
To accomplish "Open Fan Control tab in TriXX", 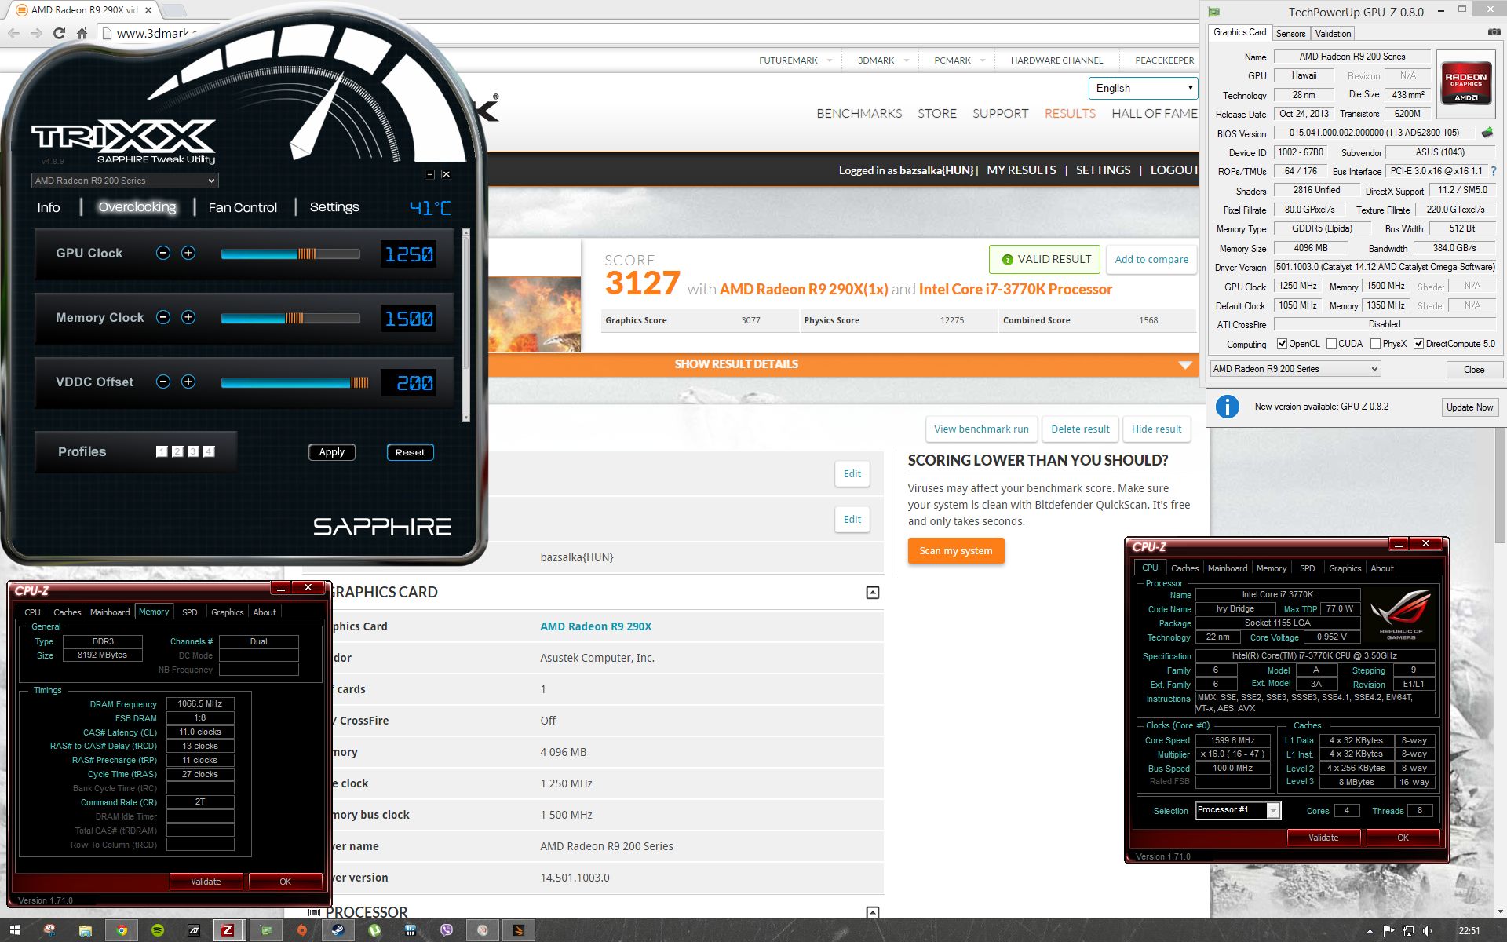I will 243,208.
